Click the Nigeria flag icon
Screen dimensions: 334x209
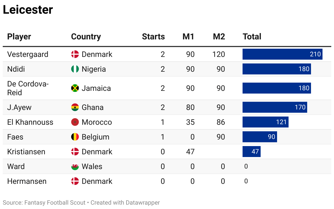pyautogui.click(x=75, y=69)
